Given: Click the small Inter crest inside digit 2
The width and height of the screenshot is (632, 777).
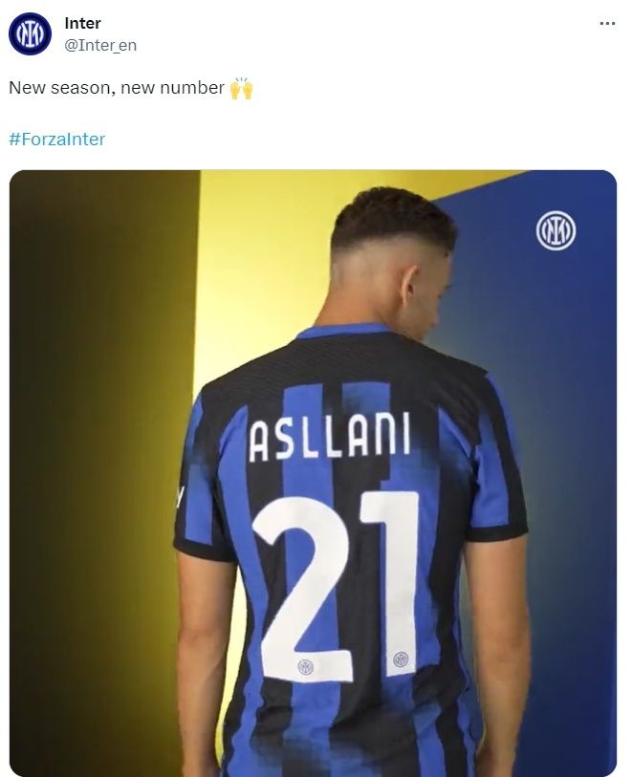Looking at the screenshot, I should point(305,666).
